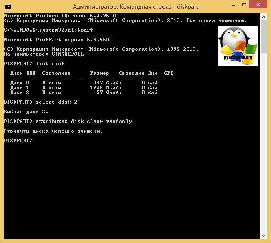Image resolution: width=271 pixels, height=243 pixels.
Task: Click the window title bar text
Action: click(135, 7)
